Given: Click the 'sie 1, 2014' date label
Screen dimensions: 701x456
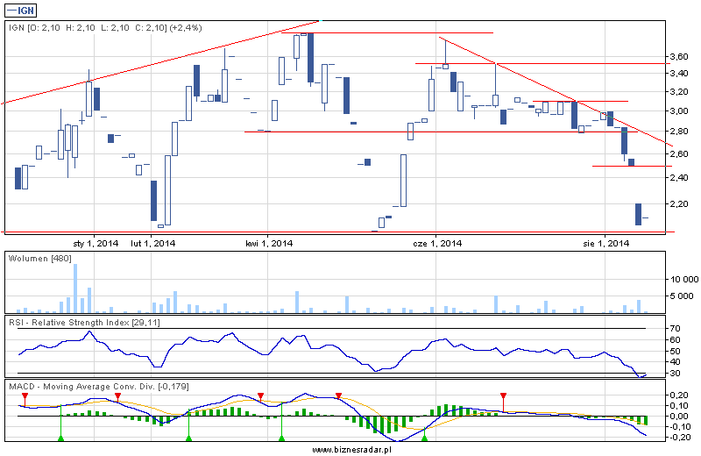Looking at the screenshot, I should tap(606, 243).
